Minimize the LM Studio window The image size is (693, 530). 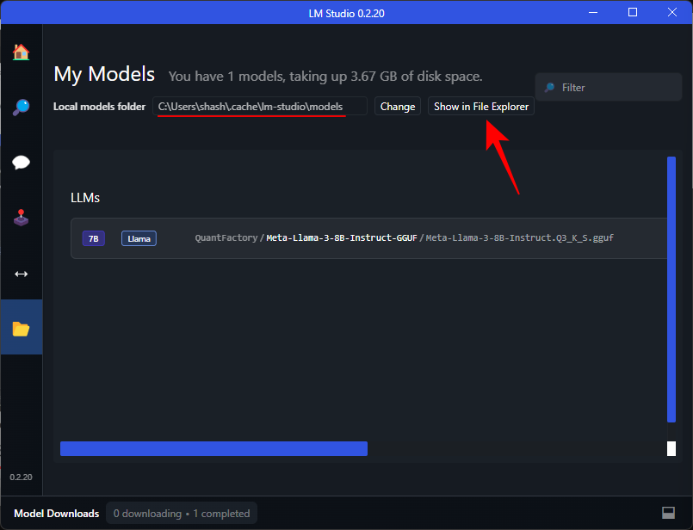(593, 12)
